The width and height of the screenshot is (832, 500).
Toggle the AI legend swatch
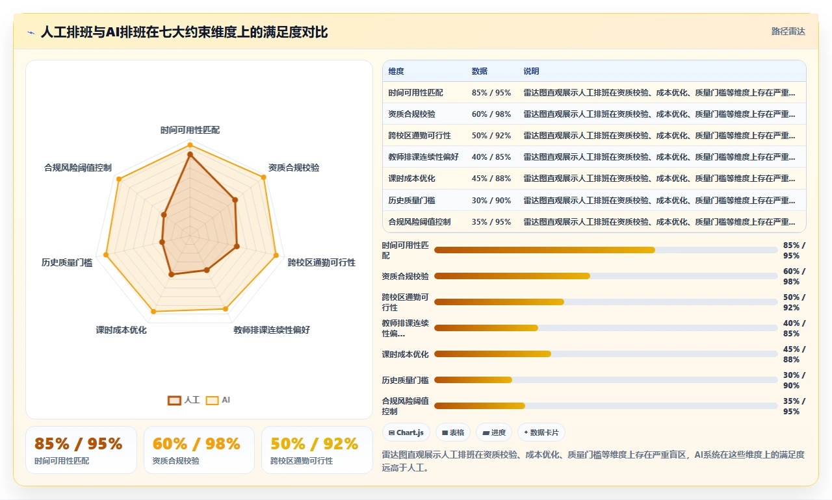[212, 401]
